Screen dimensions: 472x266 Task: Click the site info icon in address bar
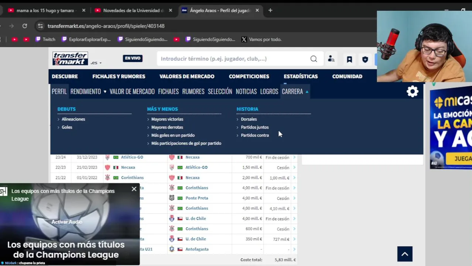(40, 26)
